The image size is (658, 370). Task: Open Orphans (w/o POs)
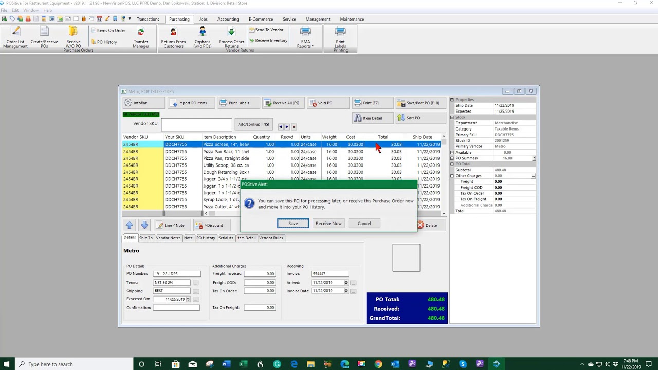tap(203, 38)
